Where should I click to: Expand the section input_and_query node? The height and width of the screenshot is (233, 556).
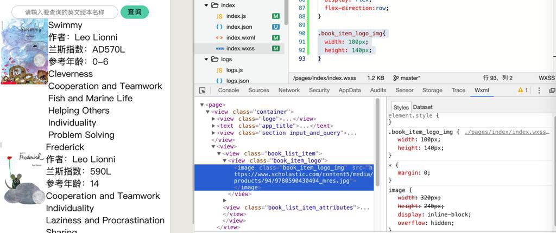pyautogui.click(x=213, y=133)
